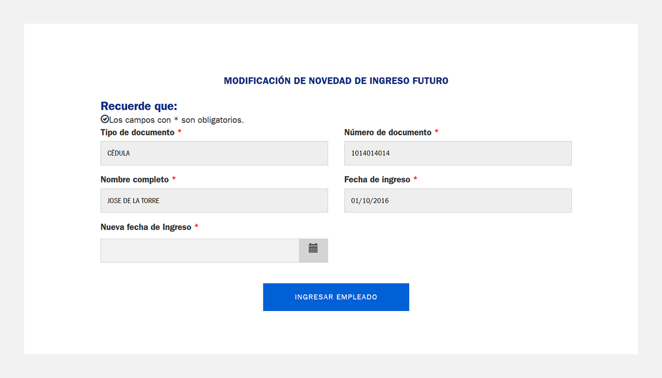Click the Recuerde que heading
Viewport: 662px width, 378px height.
[x=139, y=106]
